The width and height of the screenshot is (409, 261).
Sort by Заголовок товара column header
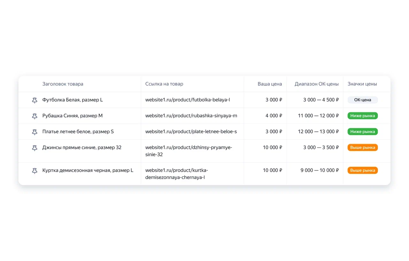(x=63, y=84)
